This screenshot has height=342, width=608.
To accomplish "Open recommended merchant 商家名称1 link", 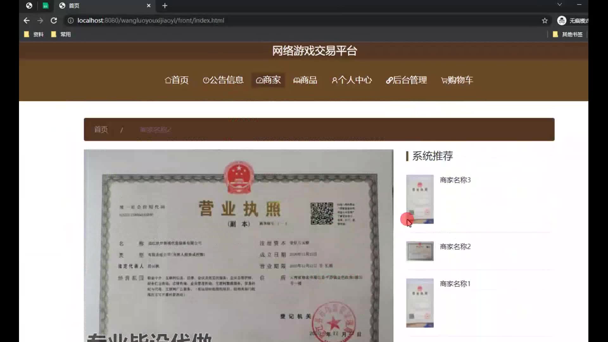I will click(x=455, y=284).
